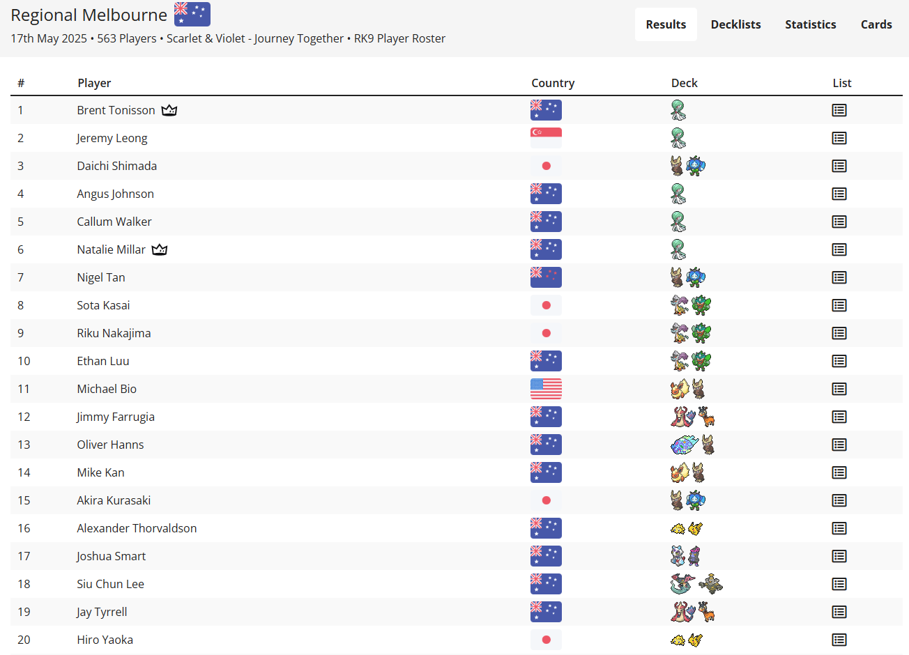909x655 pixels.
Task: Open Daichi Shimada's player profile
Action: pos(116,166)
